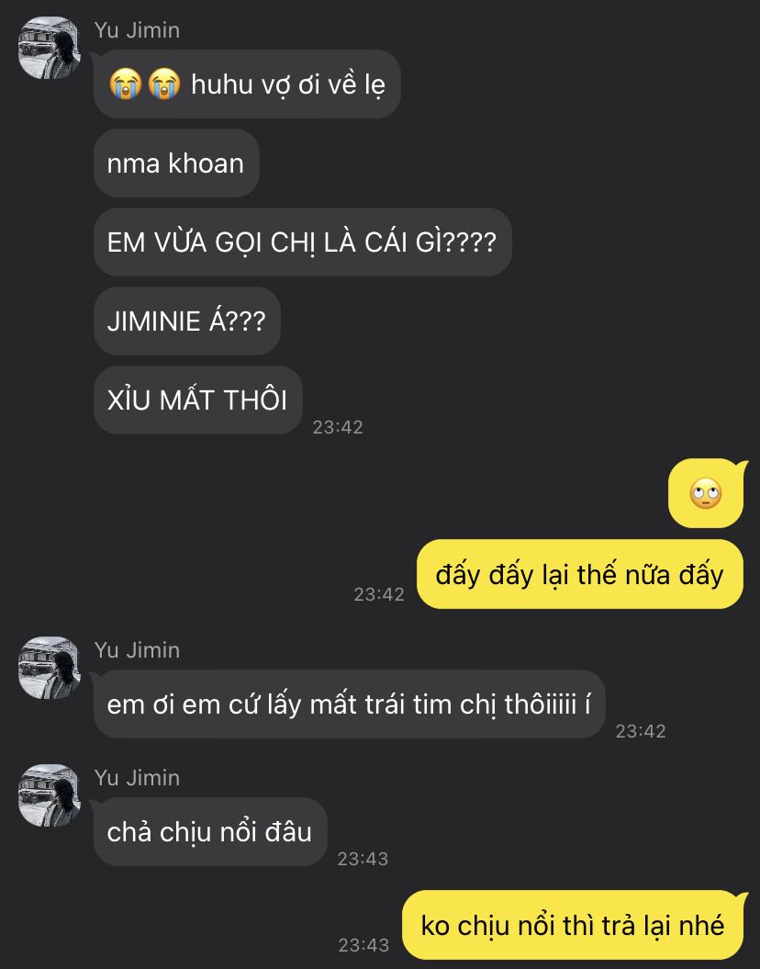Tap the yellow eye-roll emoji bubble

706,493
